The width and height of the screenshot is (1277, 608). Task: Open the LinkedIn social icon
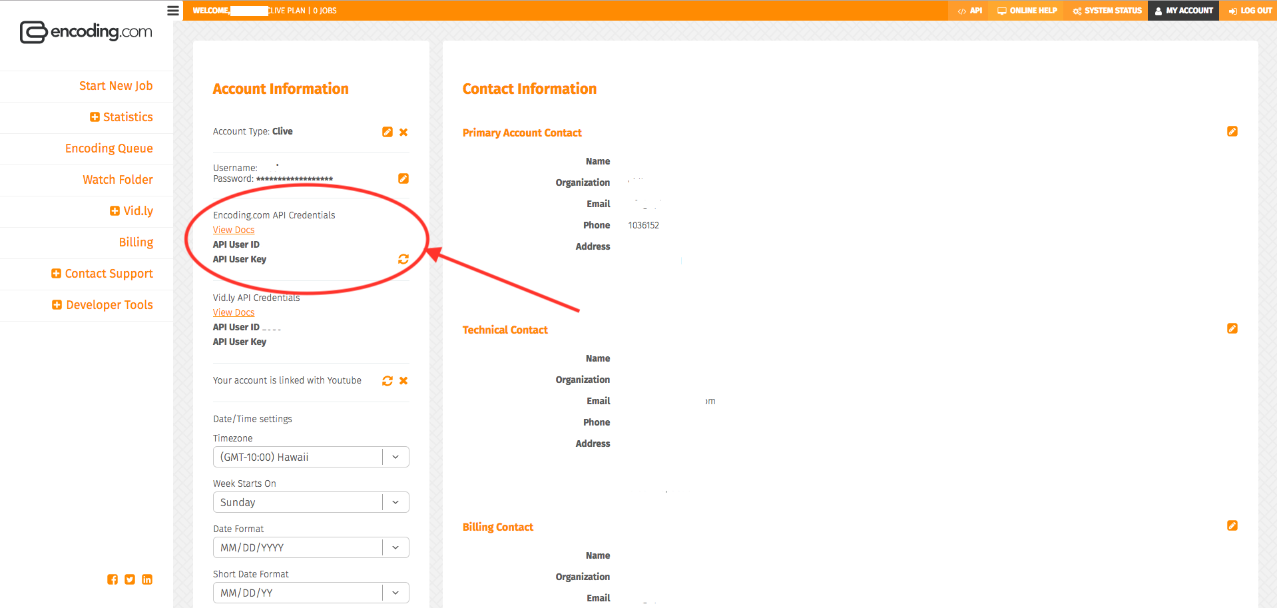[x=147, y=579]
